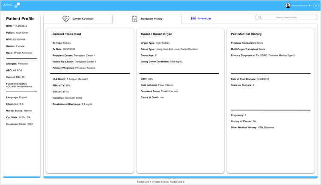Close the app with the X circle button
Viewport: 321px width, 185px height.
(316, 6)
